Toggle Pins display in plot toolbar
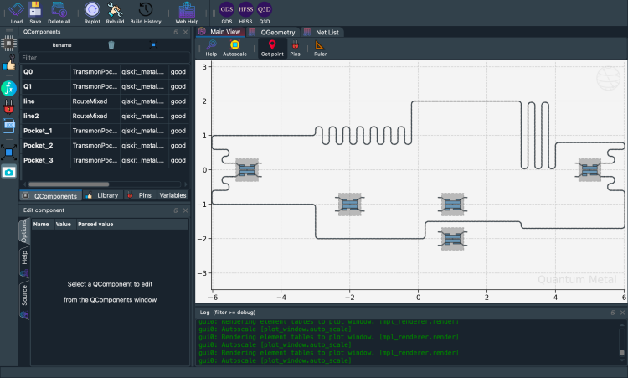 point(296,48)
